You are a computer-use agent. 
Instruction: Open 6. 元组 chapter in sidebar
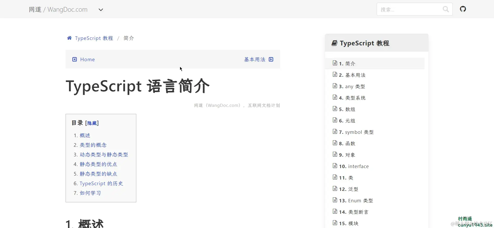tap(375, 120)
